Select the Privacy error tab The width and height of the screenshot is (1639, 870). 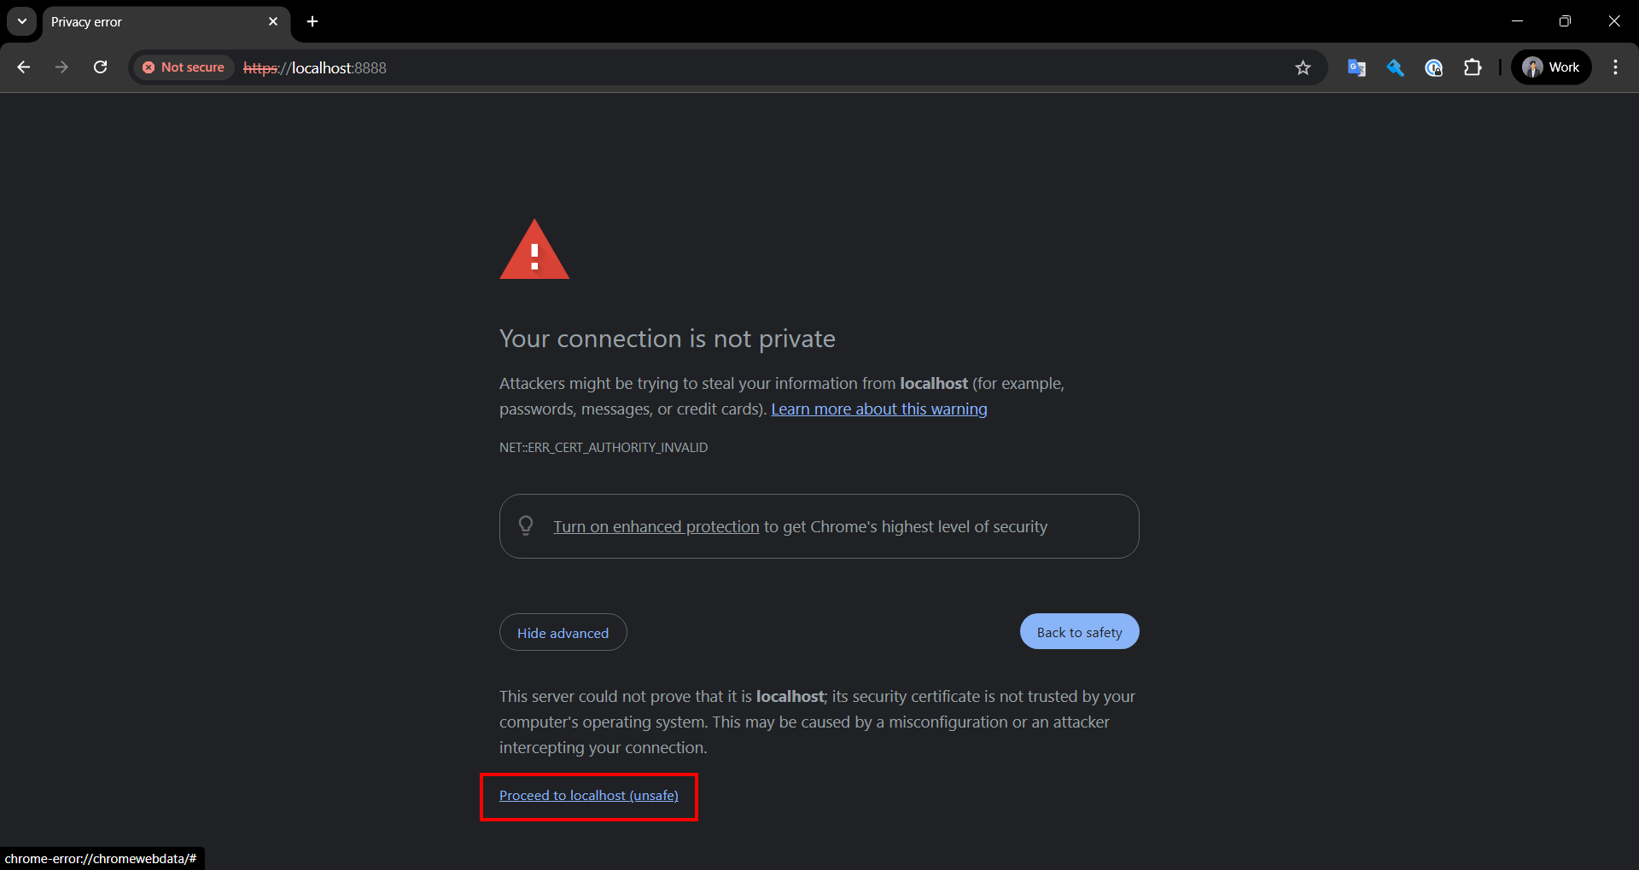[154, 21]
